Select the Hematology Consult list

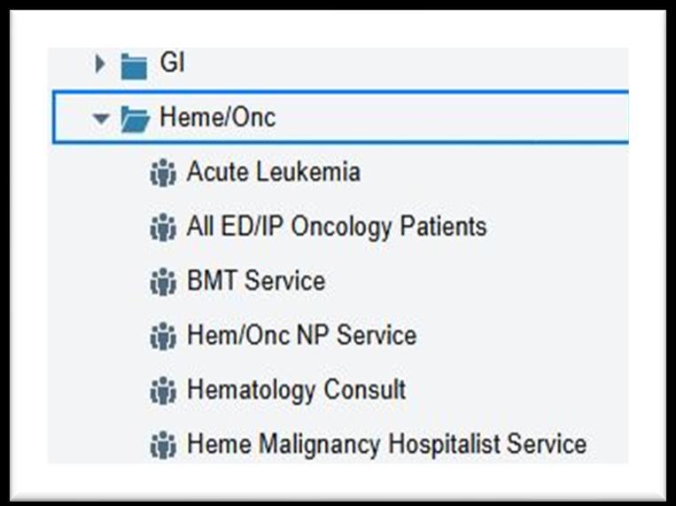(296, 390)
